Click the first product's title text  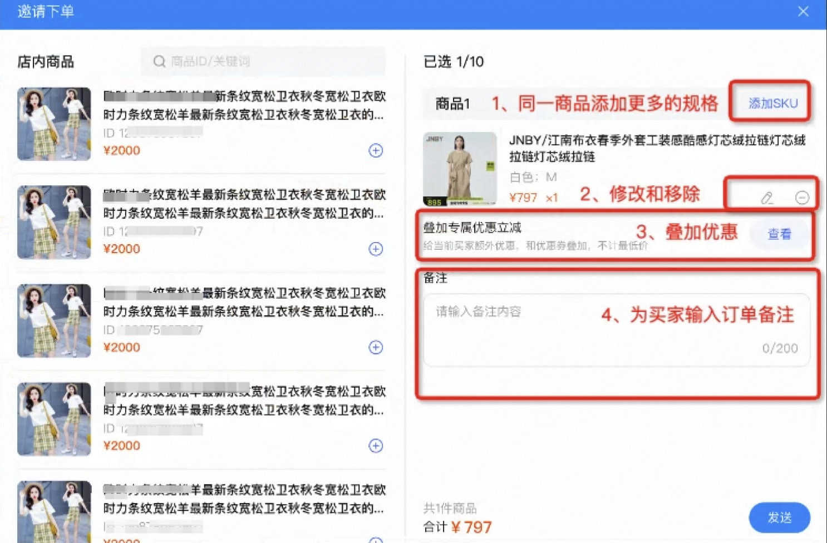pos(244,106)
